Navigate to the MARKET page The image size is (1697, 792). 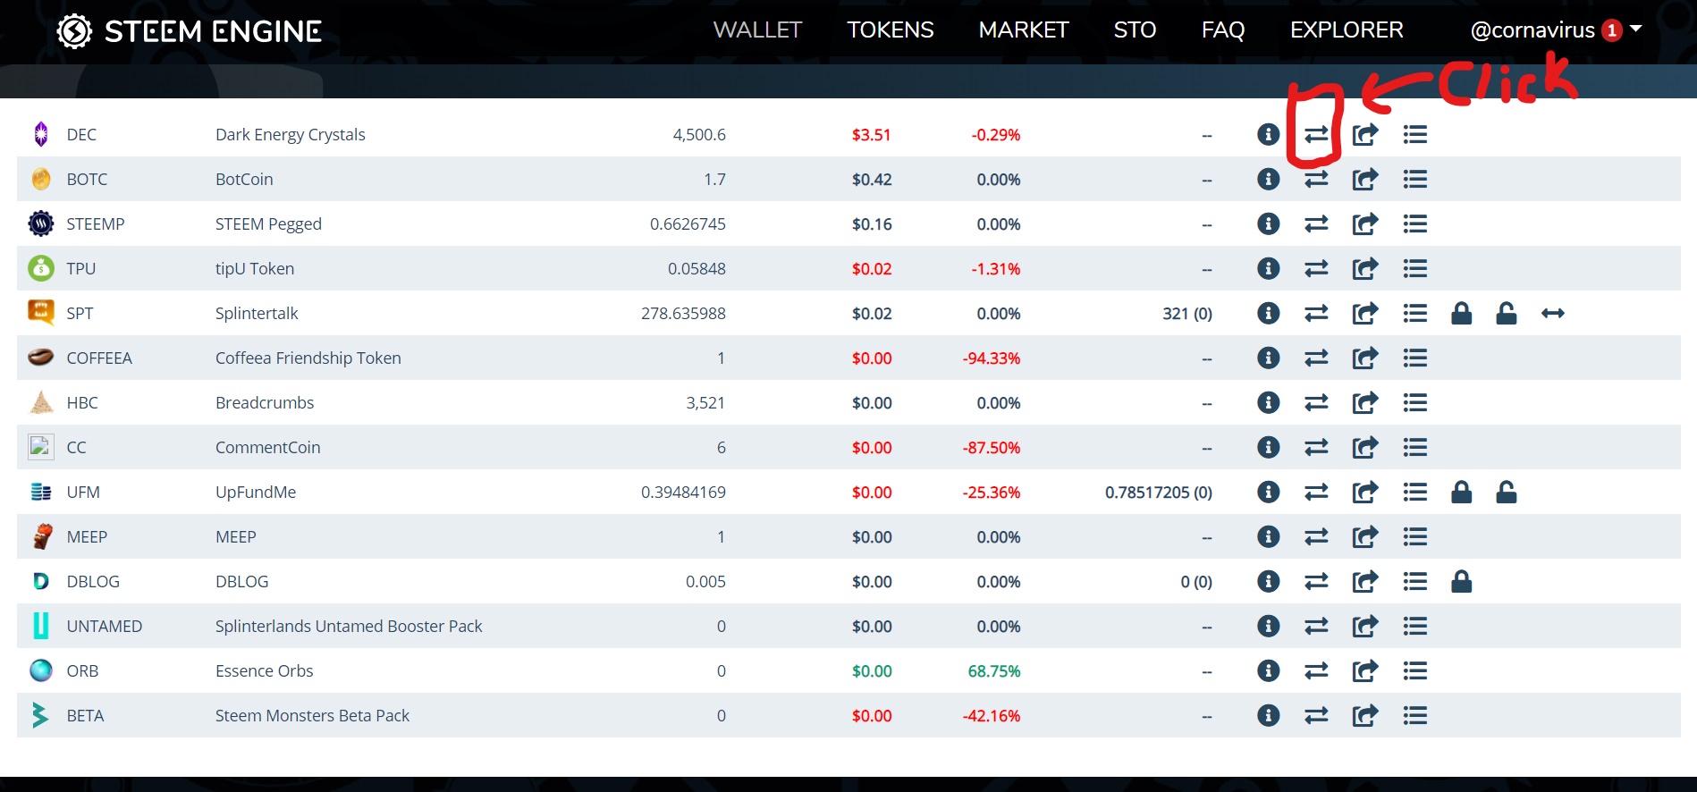coord(1023,30)
